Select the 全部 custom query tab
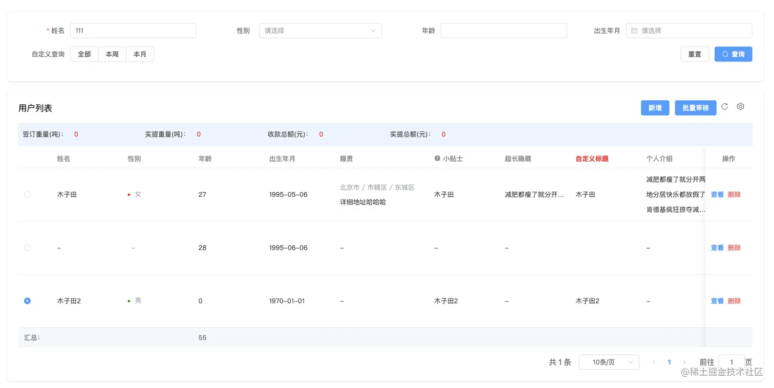 tap(84, 54)
